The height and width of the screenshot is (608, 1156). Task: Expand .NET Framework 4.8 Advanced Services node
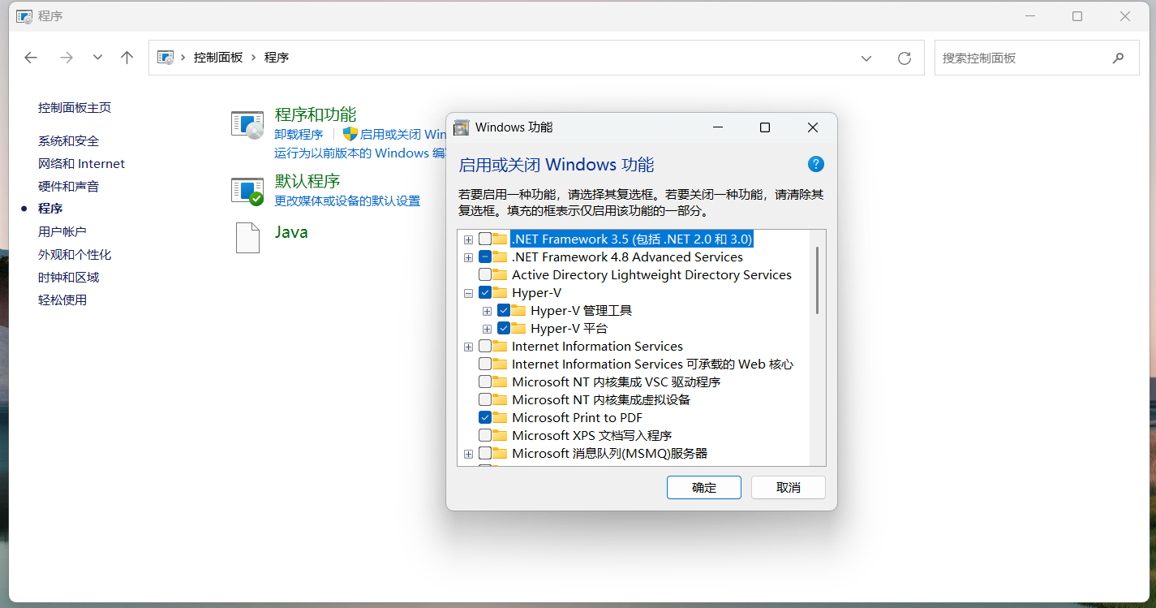[468, 257]
